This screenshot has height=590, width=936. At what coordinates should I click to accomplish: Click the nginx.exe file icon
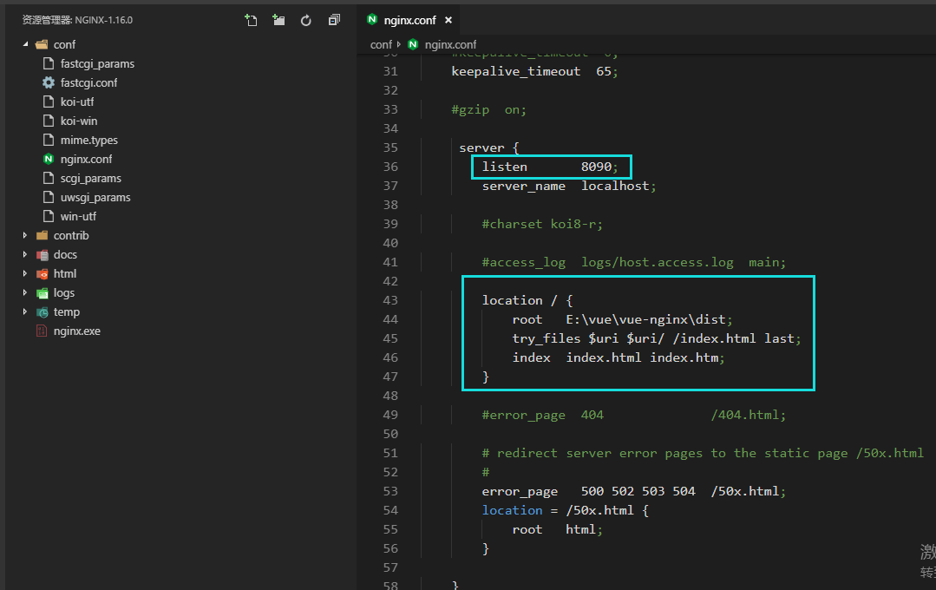(x=41, y=331)
